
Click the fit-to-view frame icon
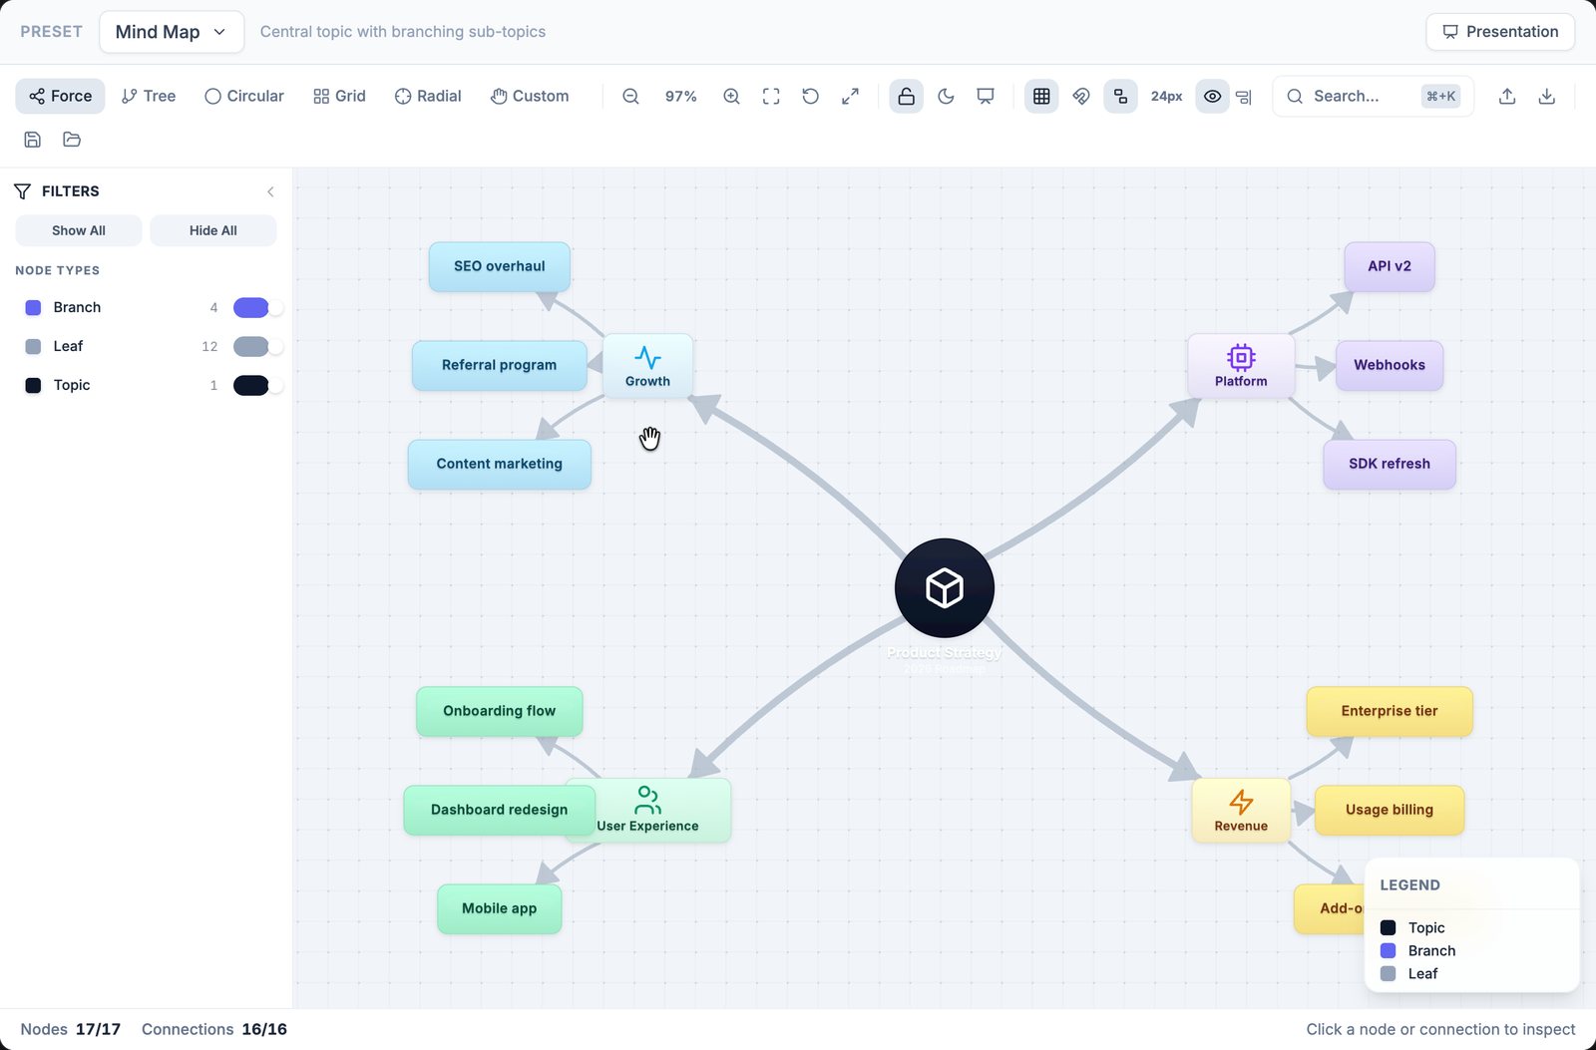771,96
